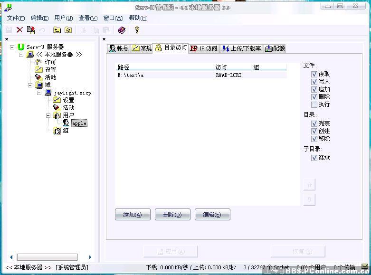
Task: Collapse the 域 domains tree node
Action: coord(30,85)
